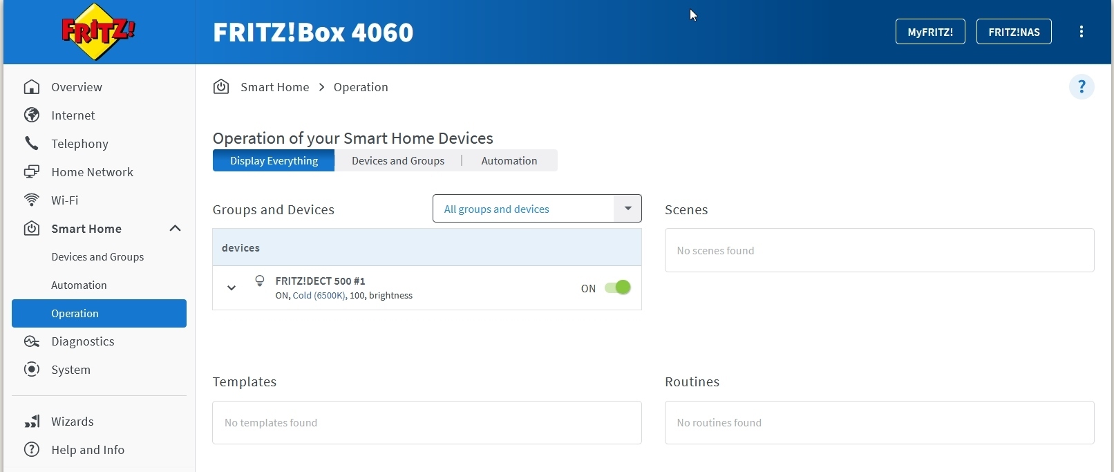This screenshot has width=1114, height=472.
Task: Click the dropdown arrow for groups filter
Action: pyautogui.click(x=628, y=209)
